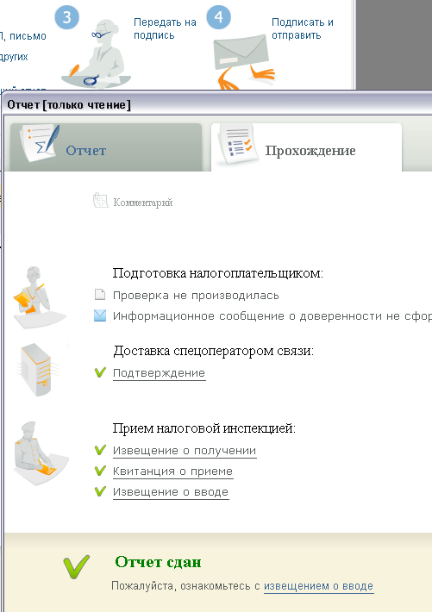Viewport: 432px width, 612px height.
Task: Switch to the Прохождение tab
Action: pyautogui.click(x=306, y=148)
